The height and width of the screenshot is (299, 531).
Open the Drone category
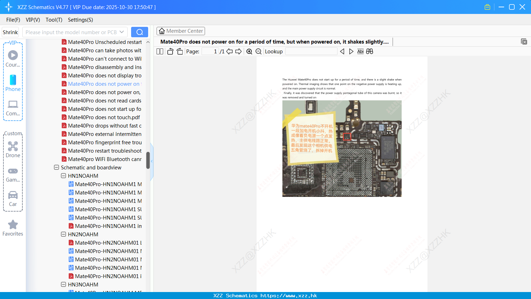pyautogui.click(x=13, y=149)
